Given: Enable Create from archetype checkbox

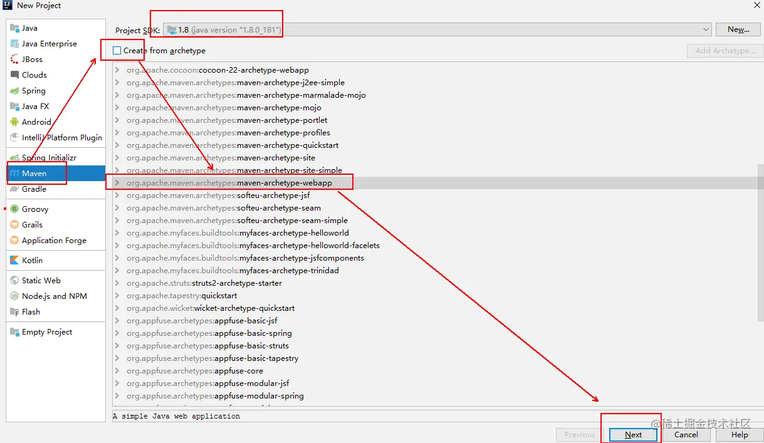Looking at the screenshot, I should pyautogui.click(x=117, y=51).
